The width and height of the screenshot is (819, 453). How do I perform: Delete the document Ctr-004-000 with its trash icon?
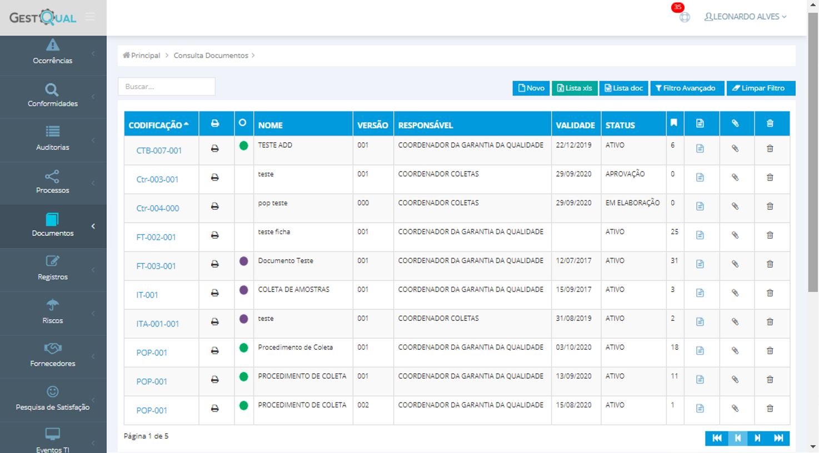coord(770,207)
